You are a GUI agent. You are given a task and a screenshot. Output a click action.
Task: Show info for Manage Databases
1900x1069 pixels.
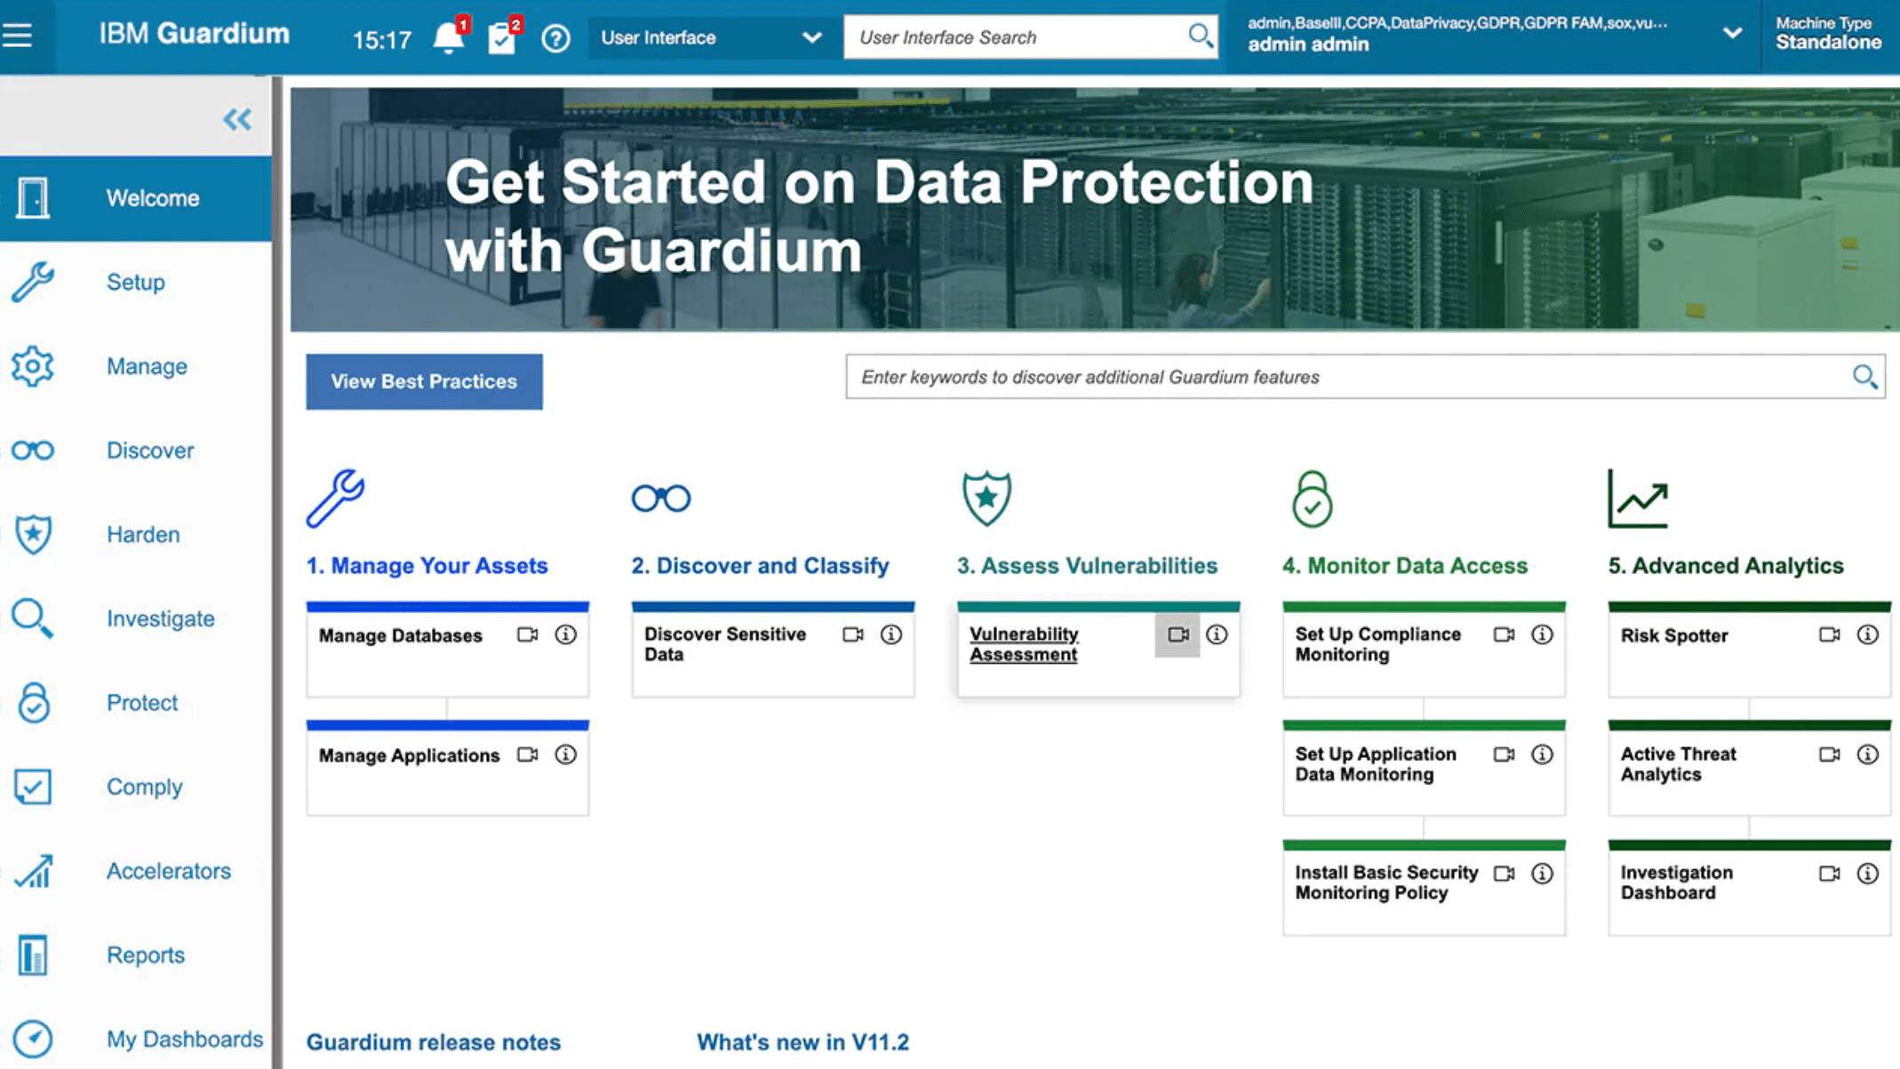pos(565,634)
